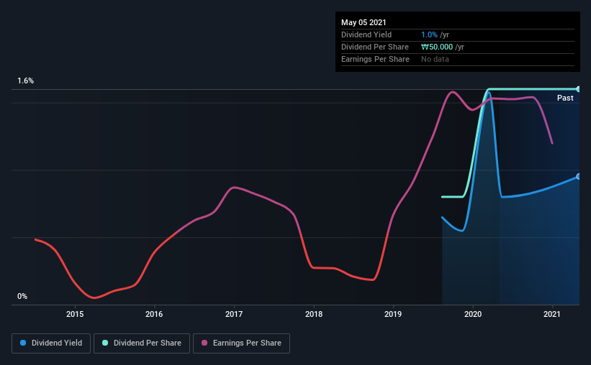The width and height of the screenshot is (591, 365).
Task: Click the pink Earnings Per Share legend dot
Action: (204, 343)
